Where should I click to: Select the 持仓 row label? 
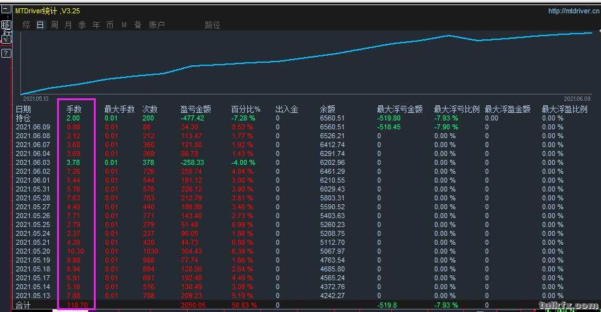pyautogui.click(x=23, y=118)
